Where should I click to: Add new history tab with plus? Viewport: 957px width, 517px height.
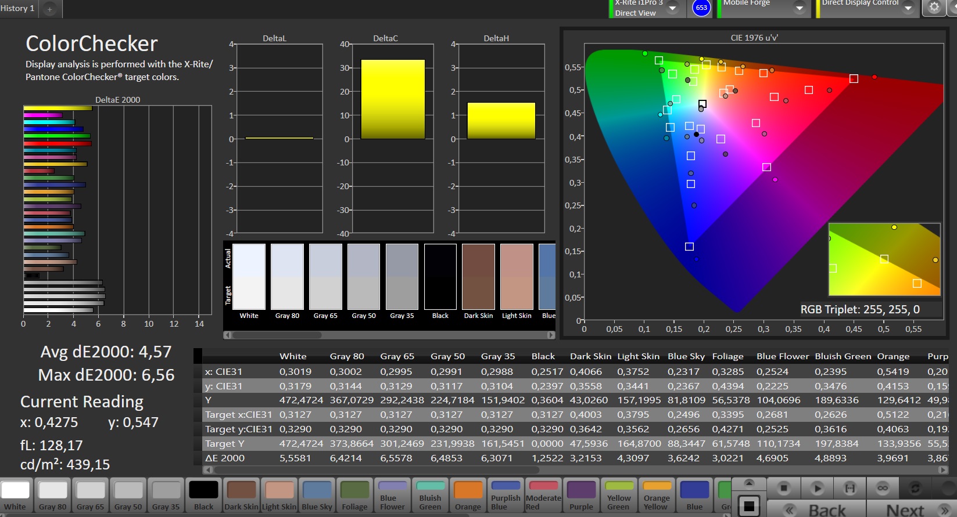49,9
